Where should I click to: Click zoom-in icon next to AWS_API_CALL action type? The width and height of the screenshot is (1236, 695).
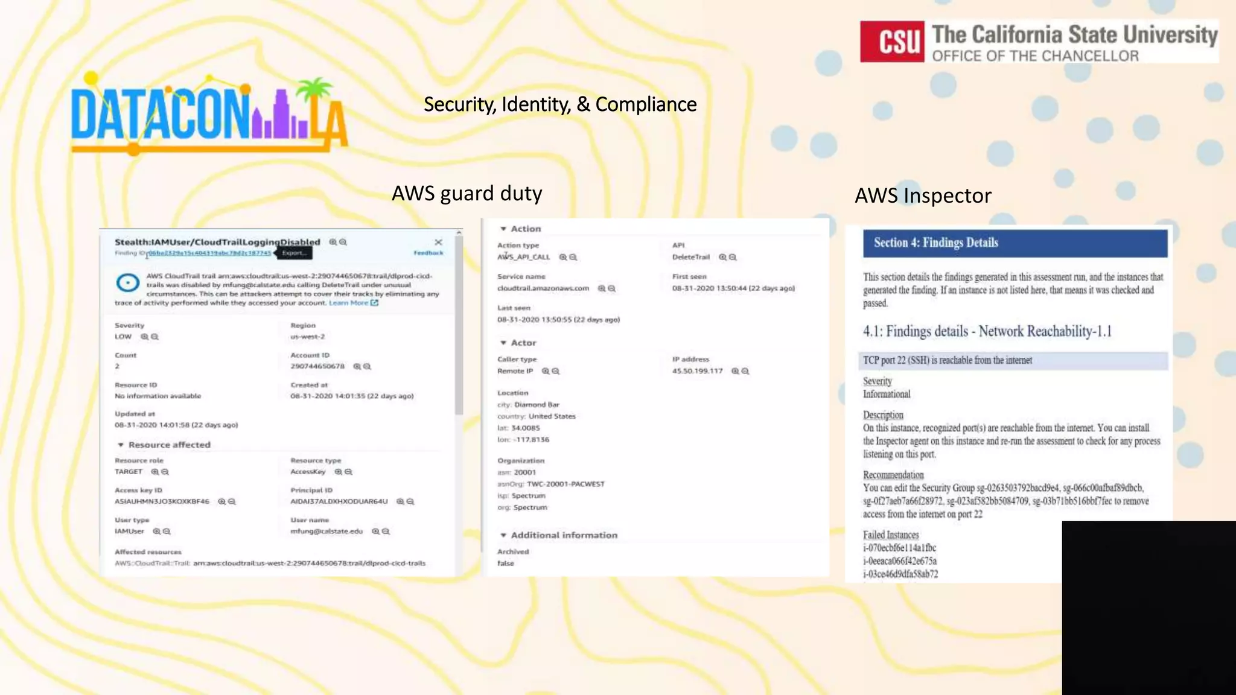562,257
